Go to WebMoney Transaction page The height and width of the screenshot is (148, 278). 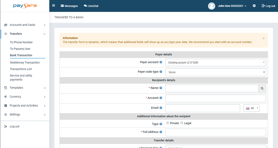point(25,63)
